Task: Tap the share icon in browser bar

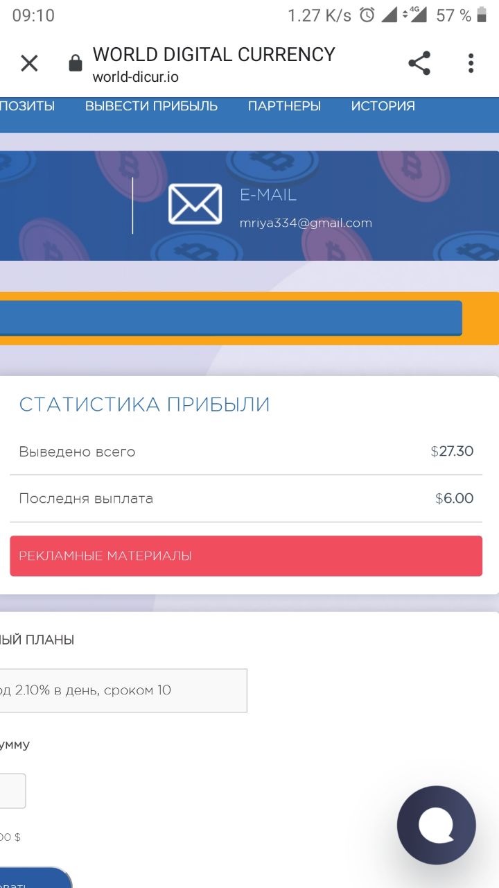Action: [419, 64]
